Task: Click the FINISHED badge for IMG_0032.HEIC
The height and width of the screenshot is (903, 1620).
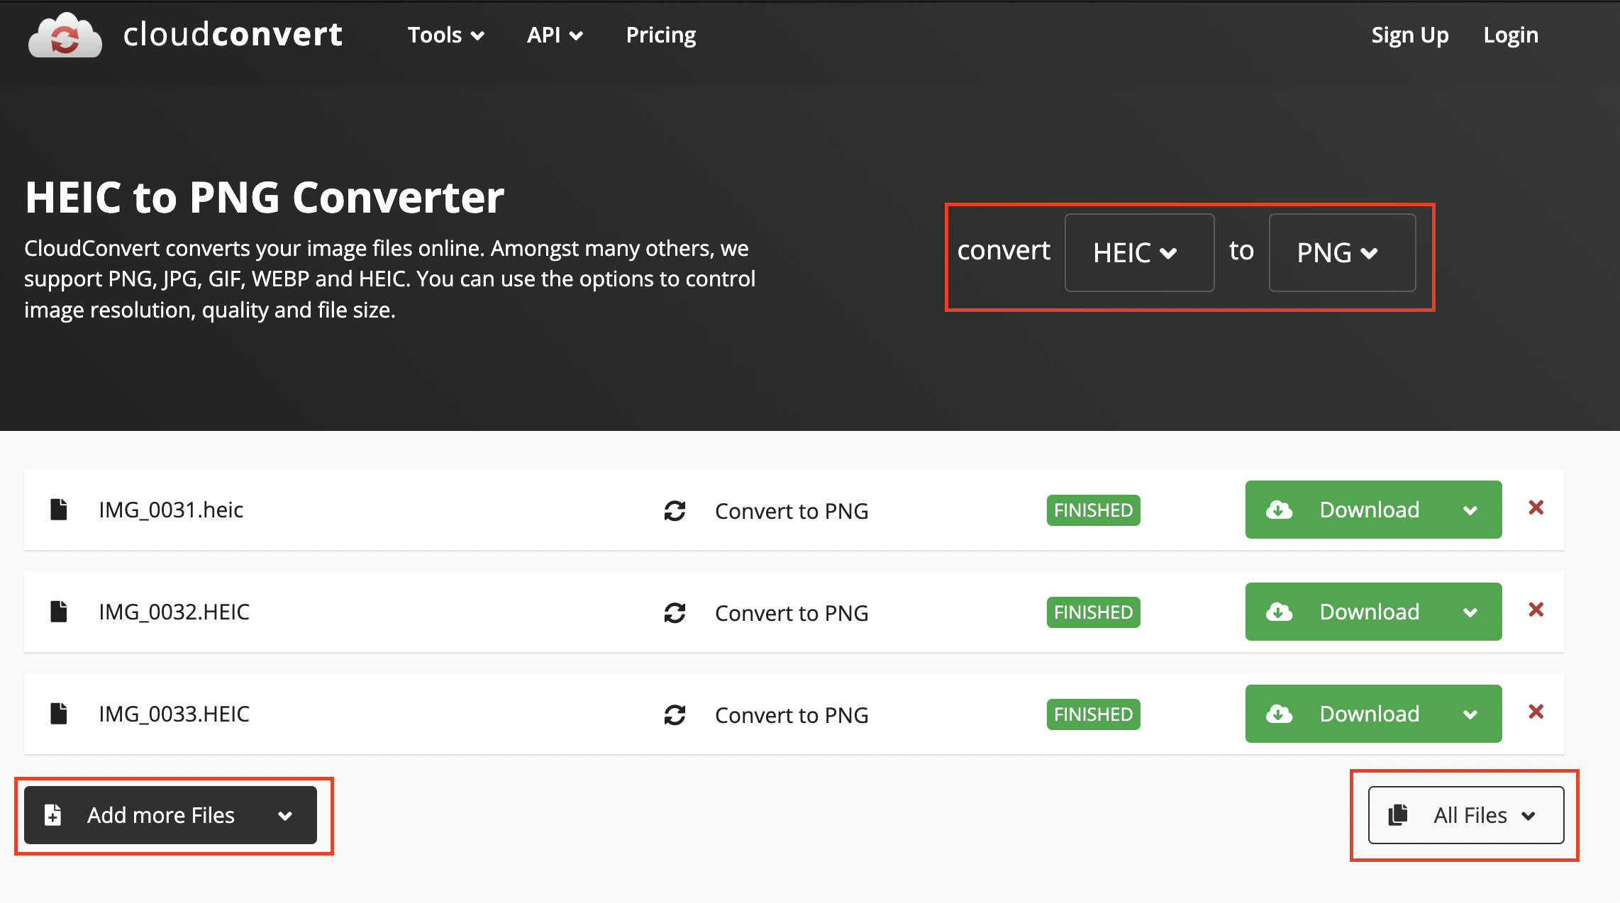Action: [x=1093, y=612]
